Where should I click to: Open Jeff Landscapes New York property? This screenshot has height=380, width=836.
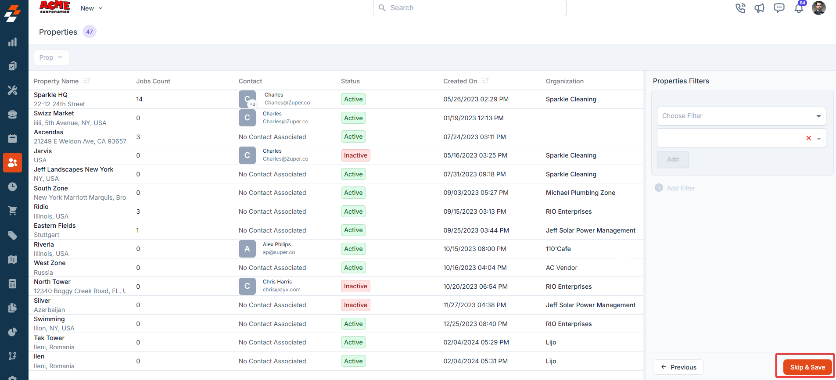coord(73,169)
